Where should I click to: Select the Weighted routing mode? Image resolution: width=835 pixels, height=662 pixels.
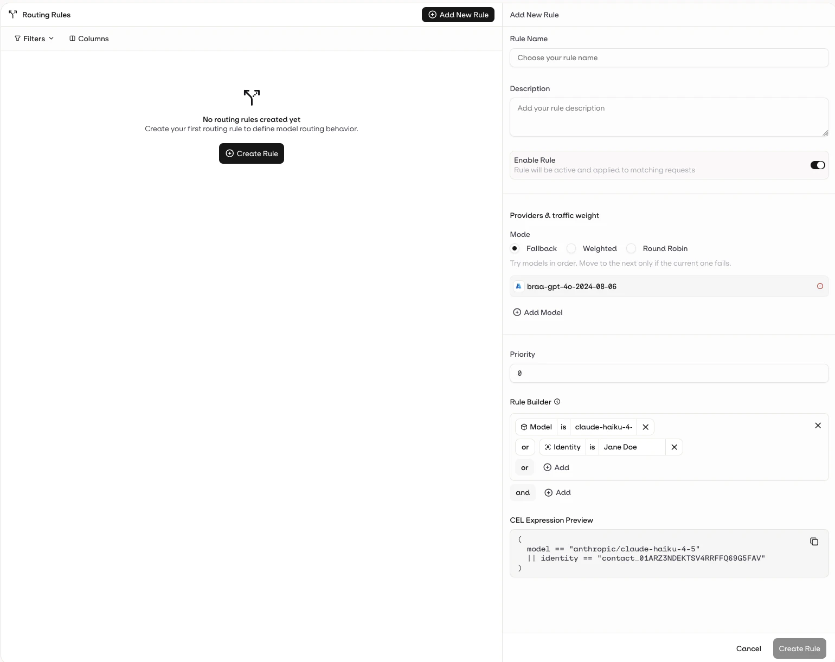point(570,248)
